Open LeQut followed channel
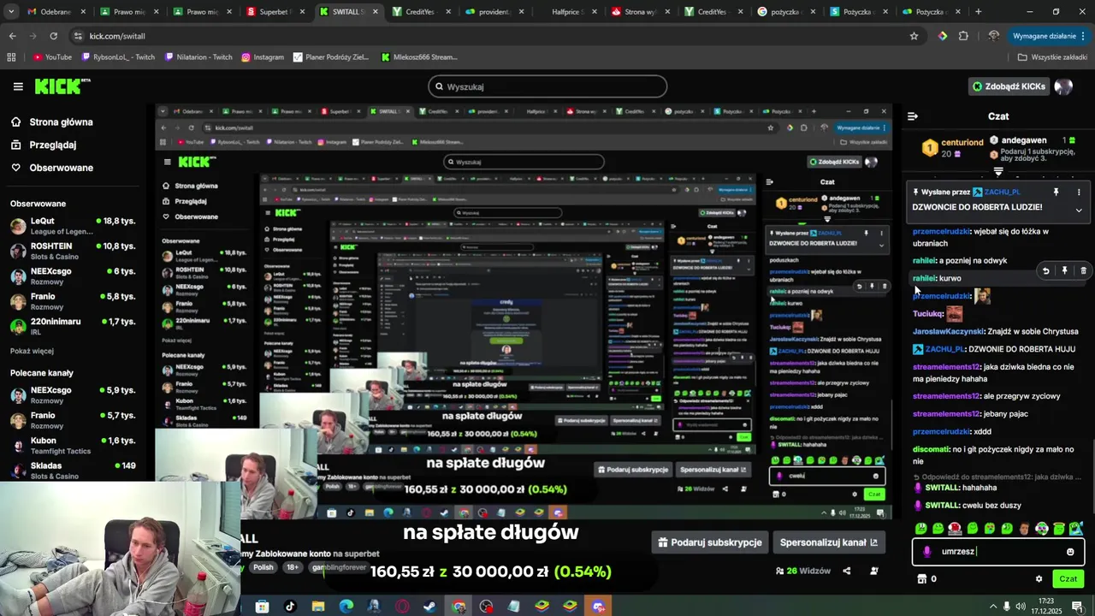This screenshot has height=616, width=1095. (x=73, y=226)
